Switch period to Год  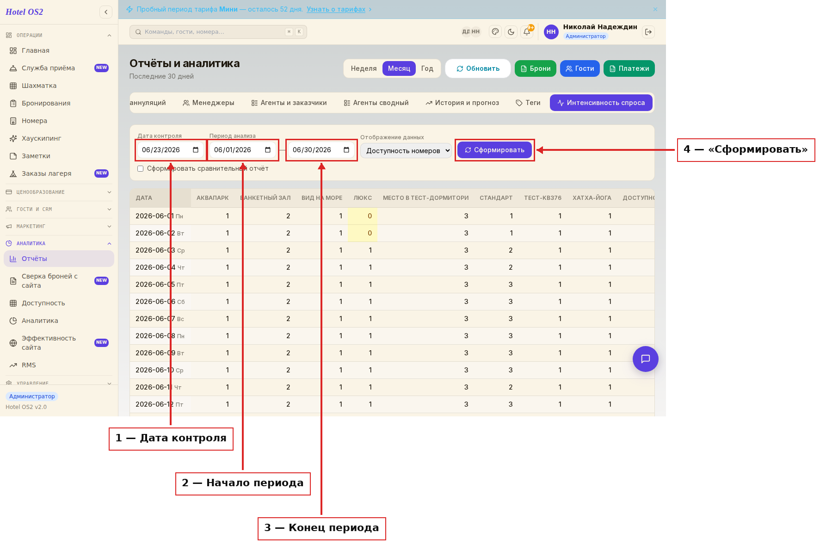(427, 68)
